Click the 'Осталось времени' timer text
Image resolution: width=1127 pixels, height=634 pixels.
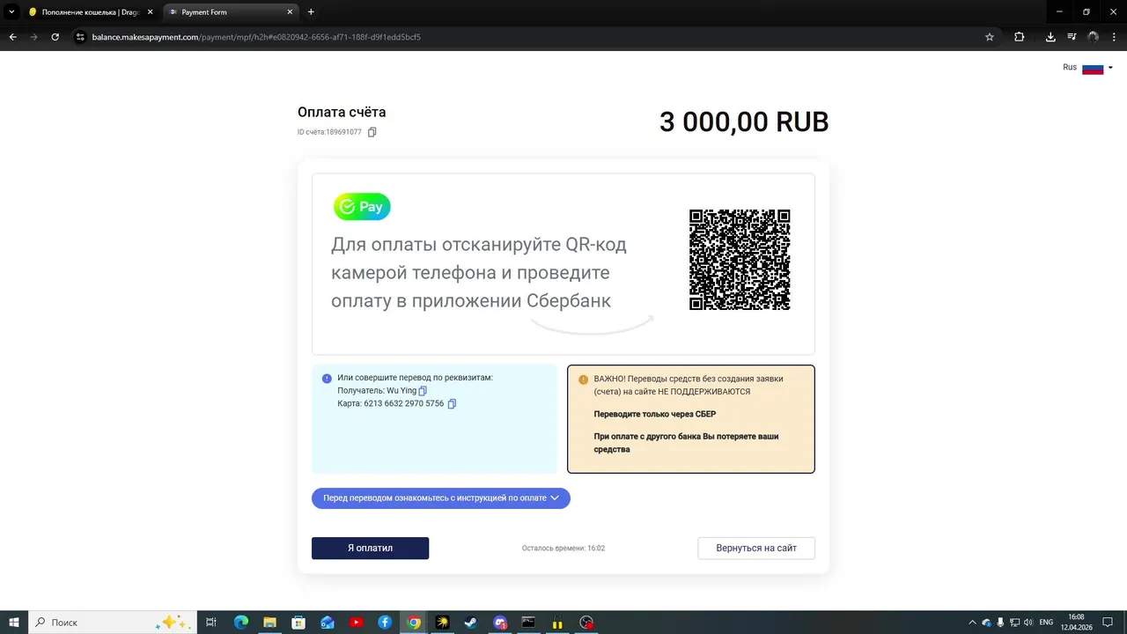(563, 548)
